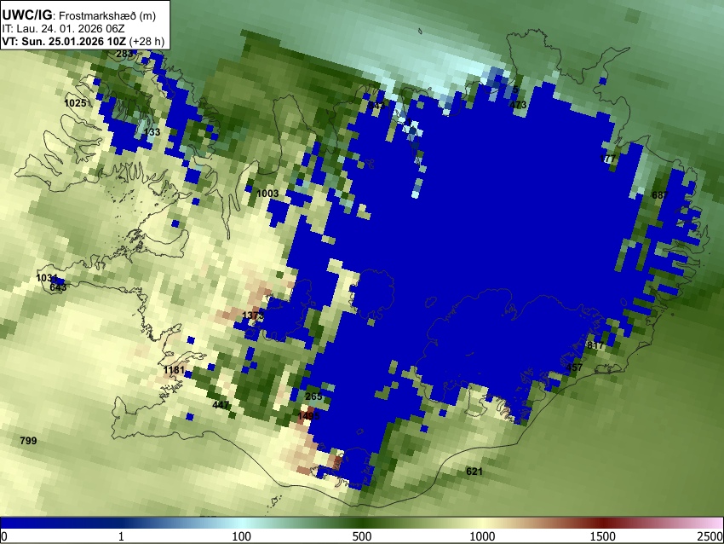The height and width of the screenshot is (544, 724).
Task: Click the map value 687
Action: (x=660, y=195)
